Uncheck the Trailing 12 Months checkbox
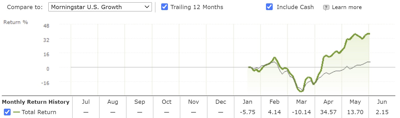 click(x=164, y=7)
